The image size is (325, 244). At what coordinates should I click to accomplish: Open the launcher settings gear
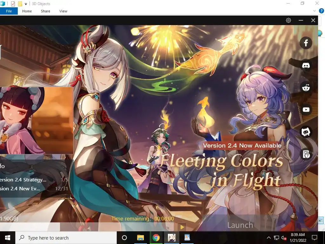288,20
